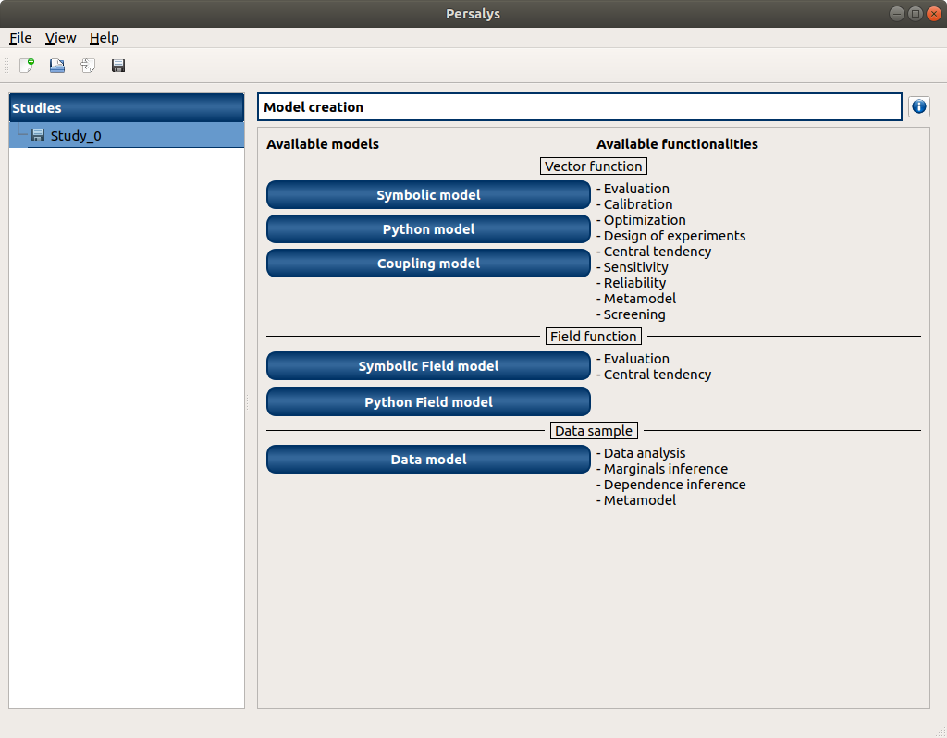Grab the toolbar drag handle
This screenshot has height=738, width=947.
(x=7, y=66)
